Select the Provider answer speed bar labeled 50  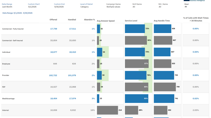[99, 75]
